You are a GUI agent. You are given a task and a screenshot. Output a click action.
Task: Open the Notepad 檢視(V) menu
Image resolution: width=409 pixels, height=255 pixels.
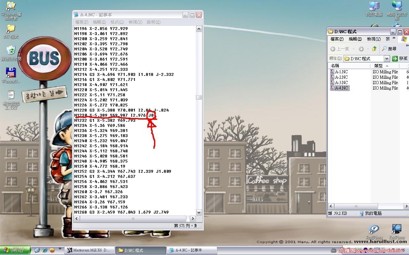tap(135, 22)
